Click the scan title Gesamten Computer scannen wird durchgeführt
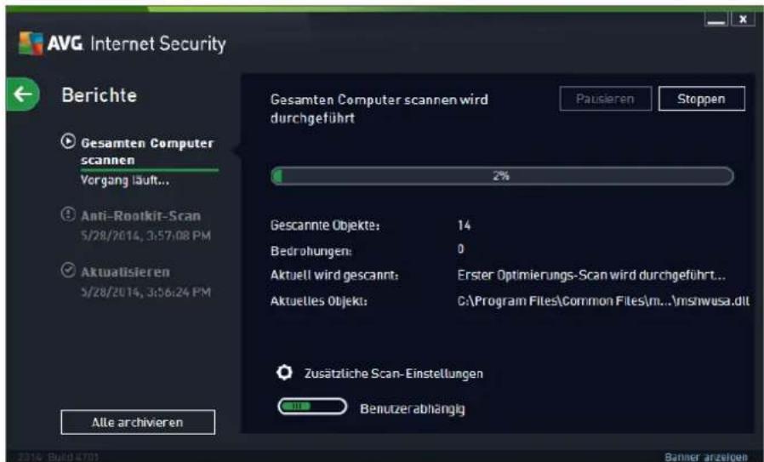The height and width of the screenshot is (462, 764). point(379,108)
